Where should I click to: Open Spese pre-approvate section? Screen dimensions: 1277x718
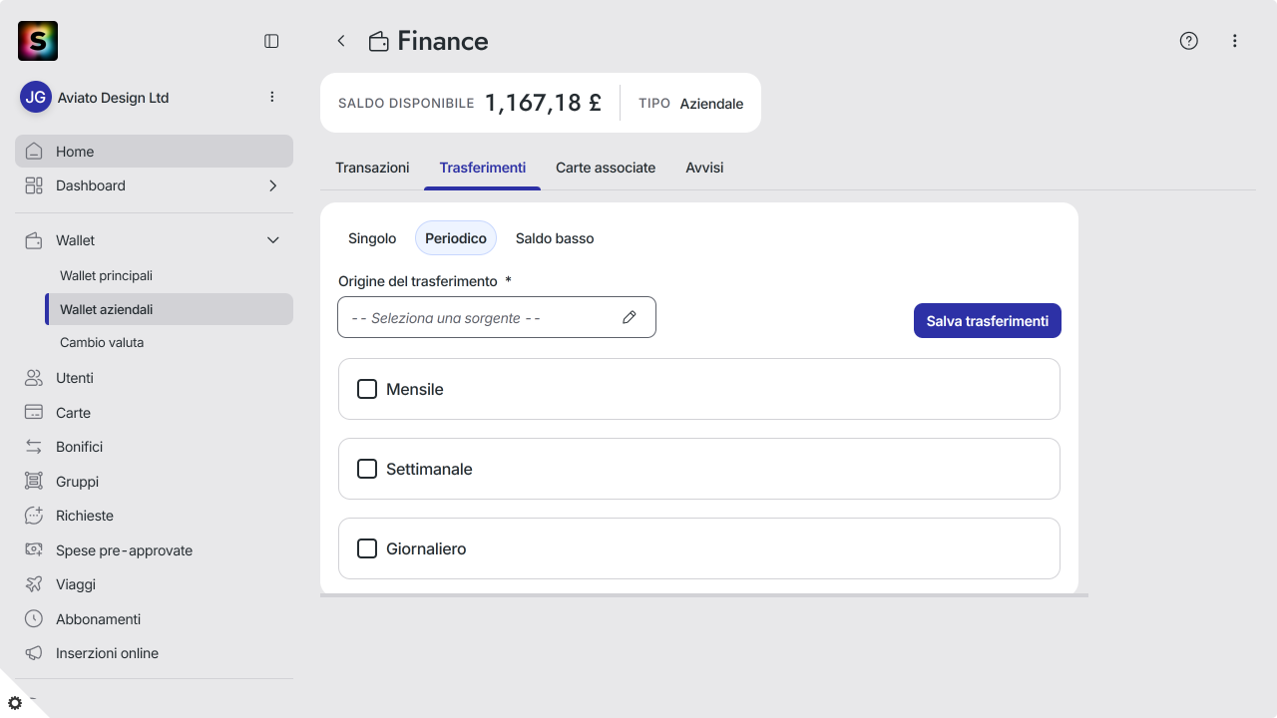[154, 550]
